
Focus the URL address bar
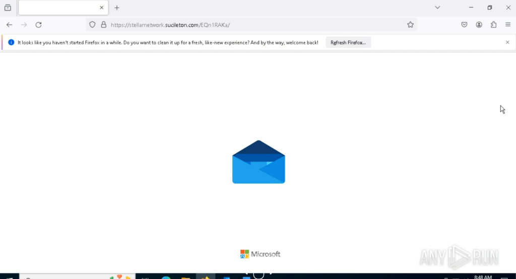pos(252,25)
